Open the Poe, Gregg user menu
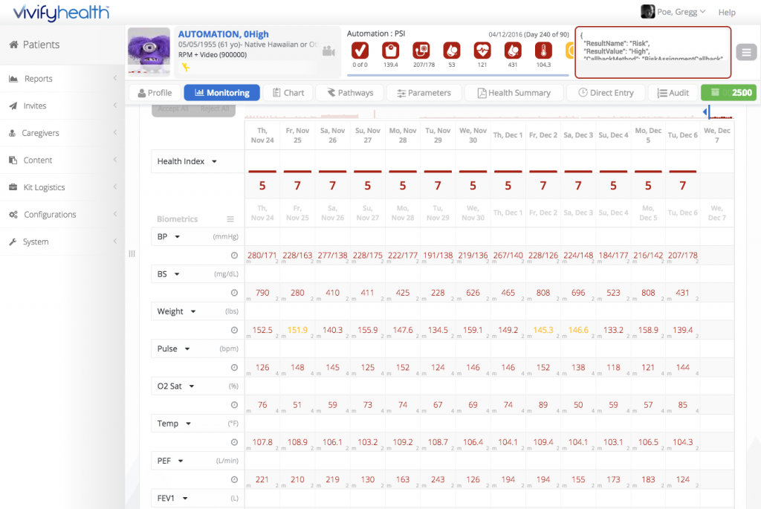The width and height of the screenshot is (761, 509). tap(673, 12)
